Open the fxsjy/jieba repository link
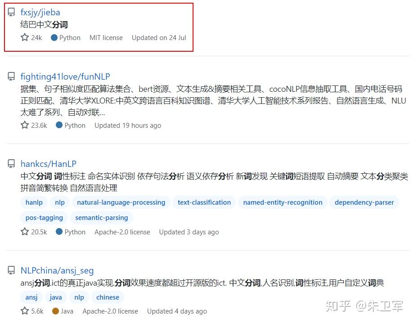Viewport: 414px width, 323px height. click(x=40, y=13)
